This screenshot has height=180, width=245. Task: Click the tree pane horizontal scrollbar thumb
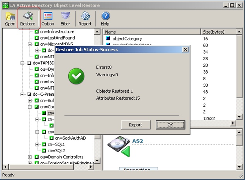pos(41,167)
